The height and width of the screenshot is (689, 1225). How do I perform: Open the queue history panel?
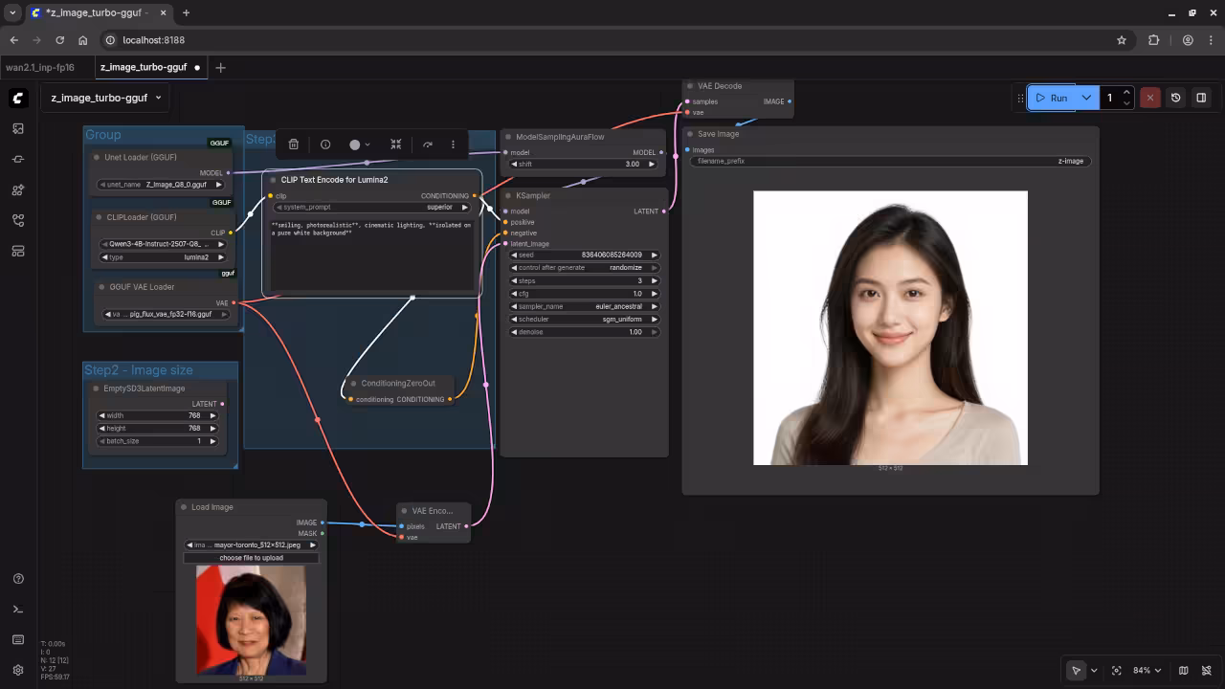click(1176, 98)
